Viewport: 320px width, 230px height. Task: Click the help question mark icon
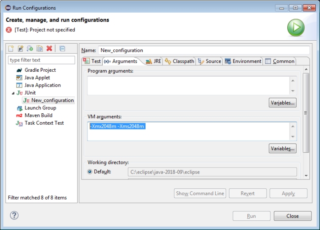(x=14, y=216)
